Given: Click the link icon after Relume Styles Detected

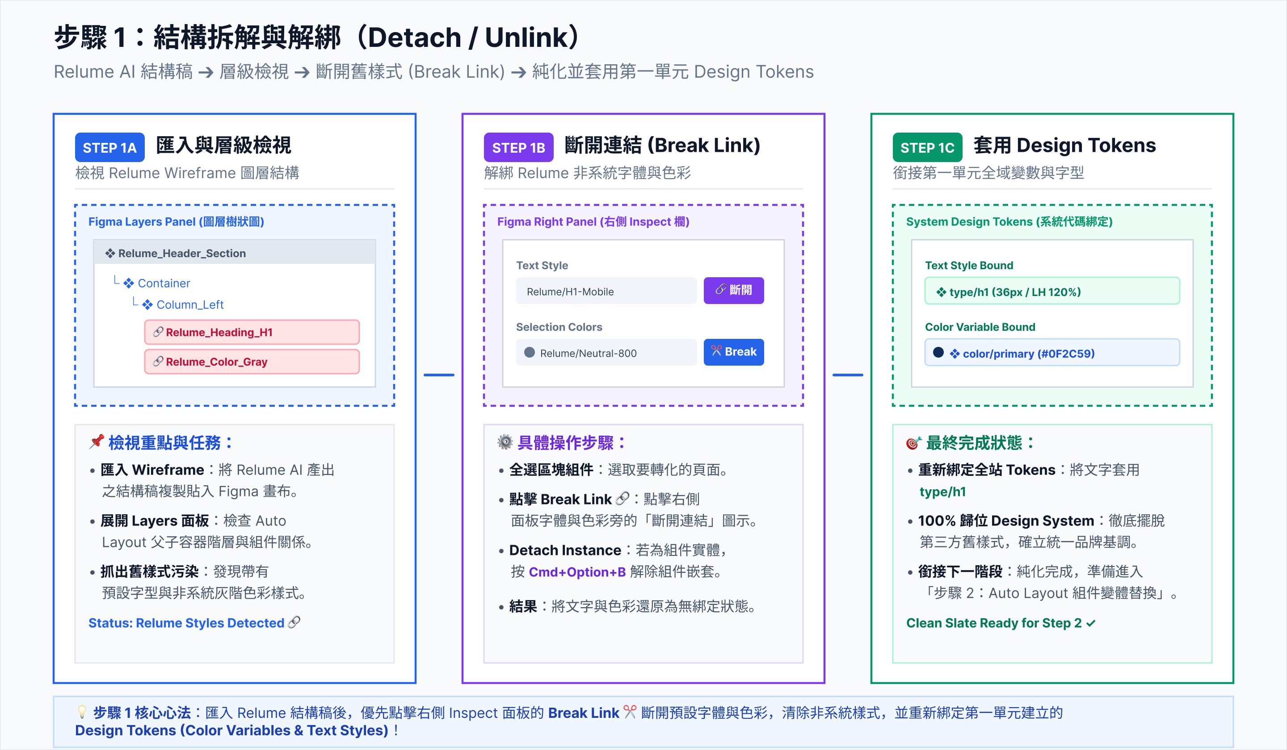Looking at the screenshot, I should pyautogui.click(x=294, y=622).
